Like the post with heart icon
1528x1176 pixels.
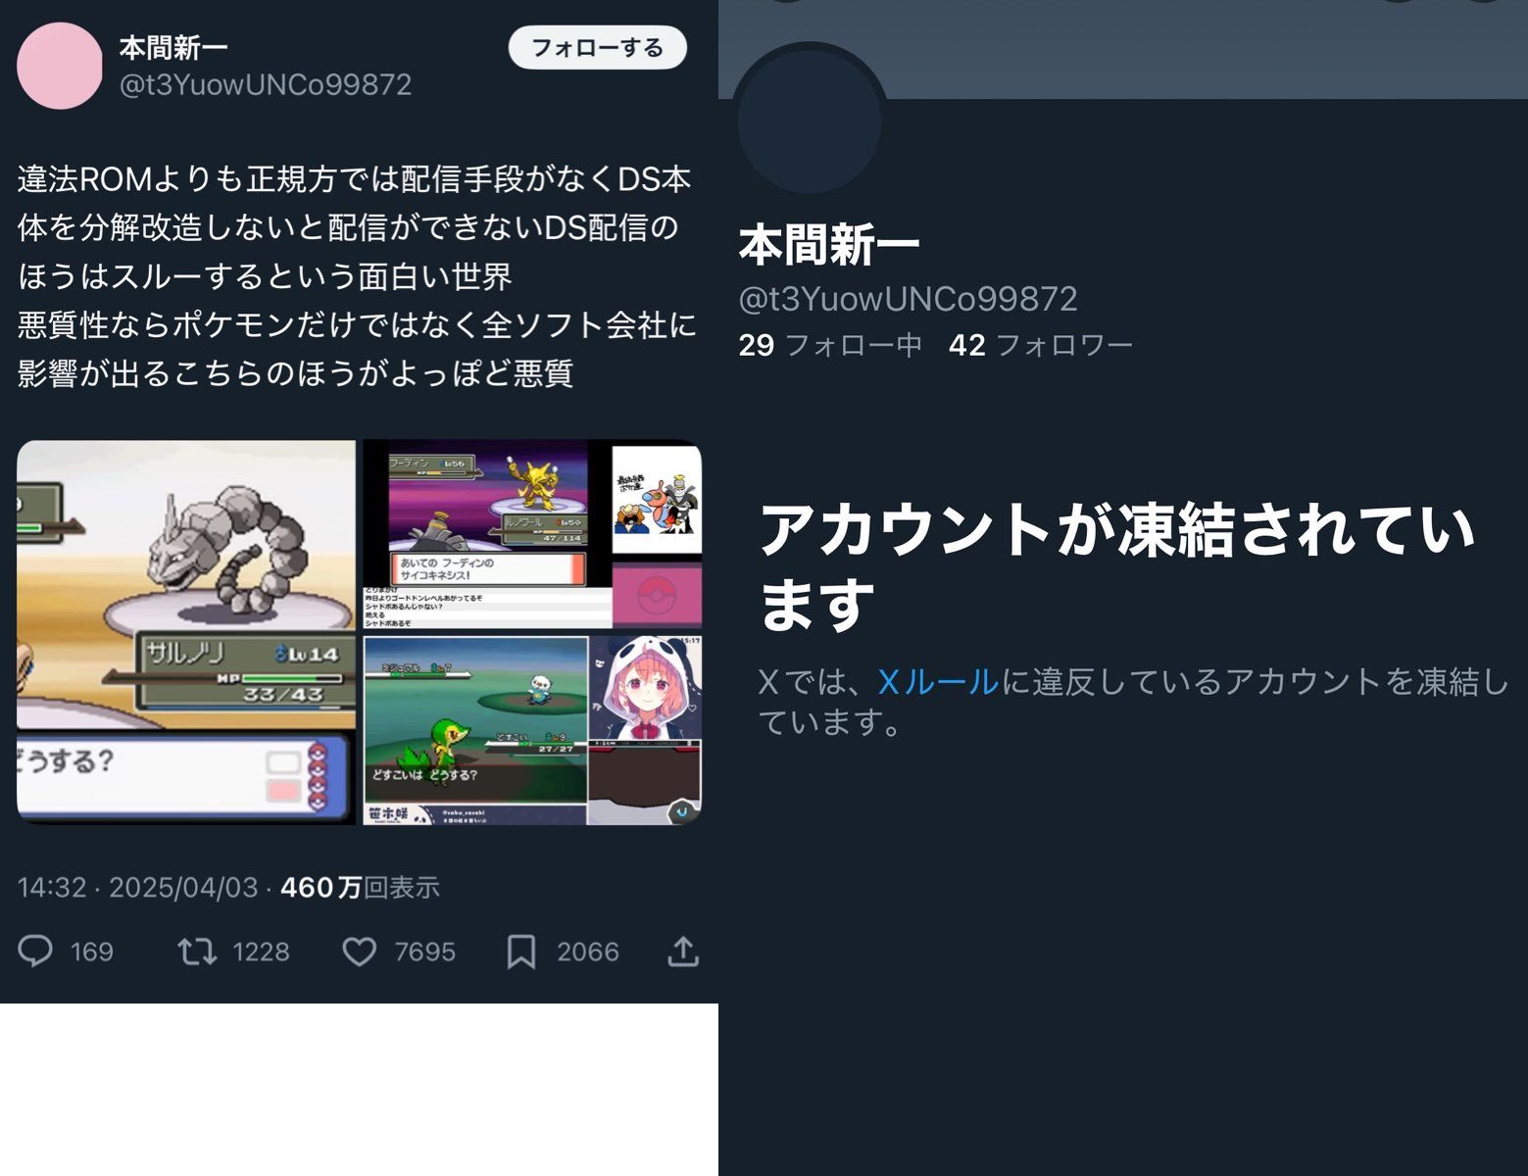(360, 952)
